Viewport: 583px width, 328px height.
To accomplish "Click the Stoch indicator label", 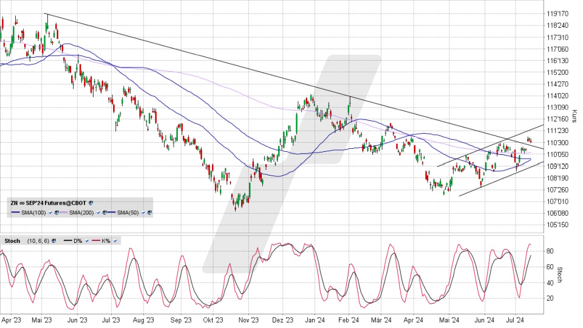I will 12,241.
